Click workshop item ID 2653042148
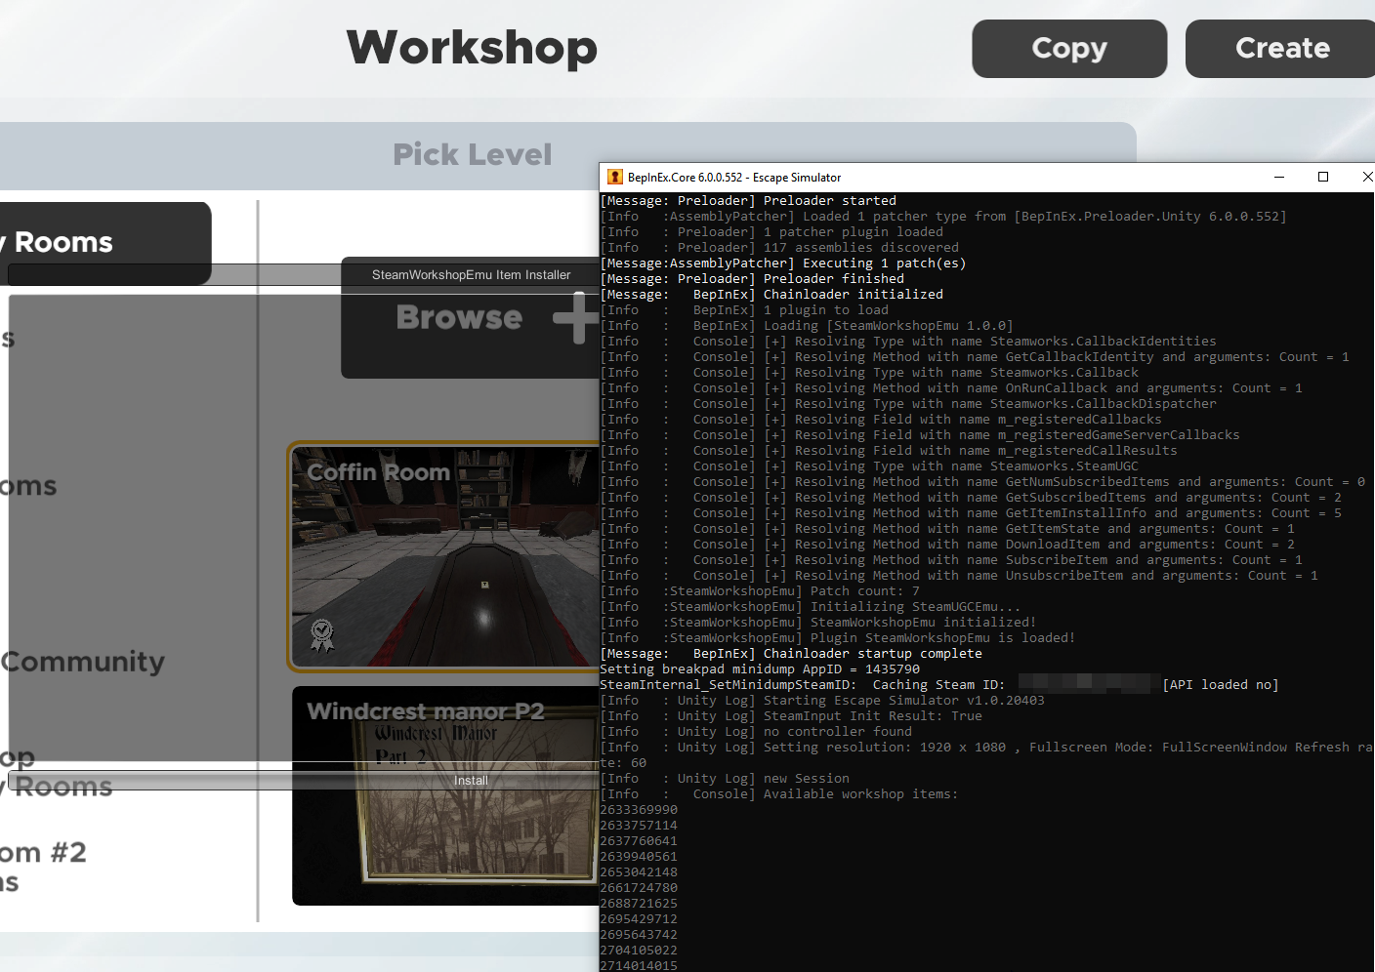Screen dimensions: 1375x972 tap(639, 872)
